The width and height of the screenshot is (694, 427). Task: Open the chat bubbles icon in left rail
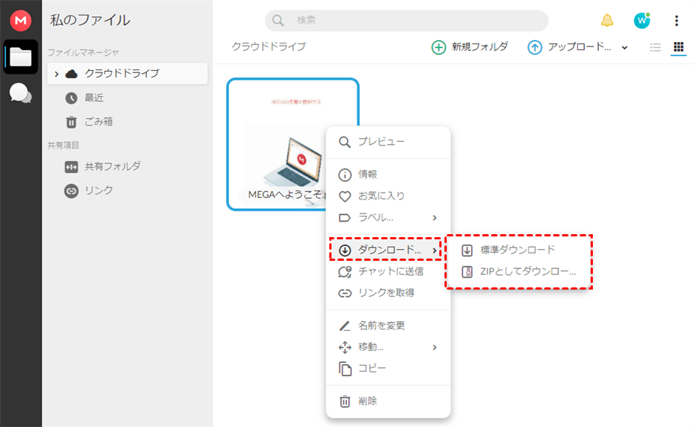tap(21, 93)
